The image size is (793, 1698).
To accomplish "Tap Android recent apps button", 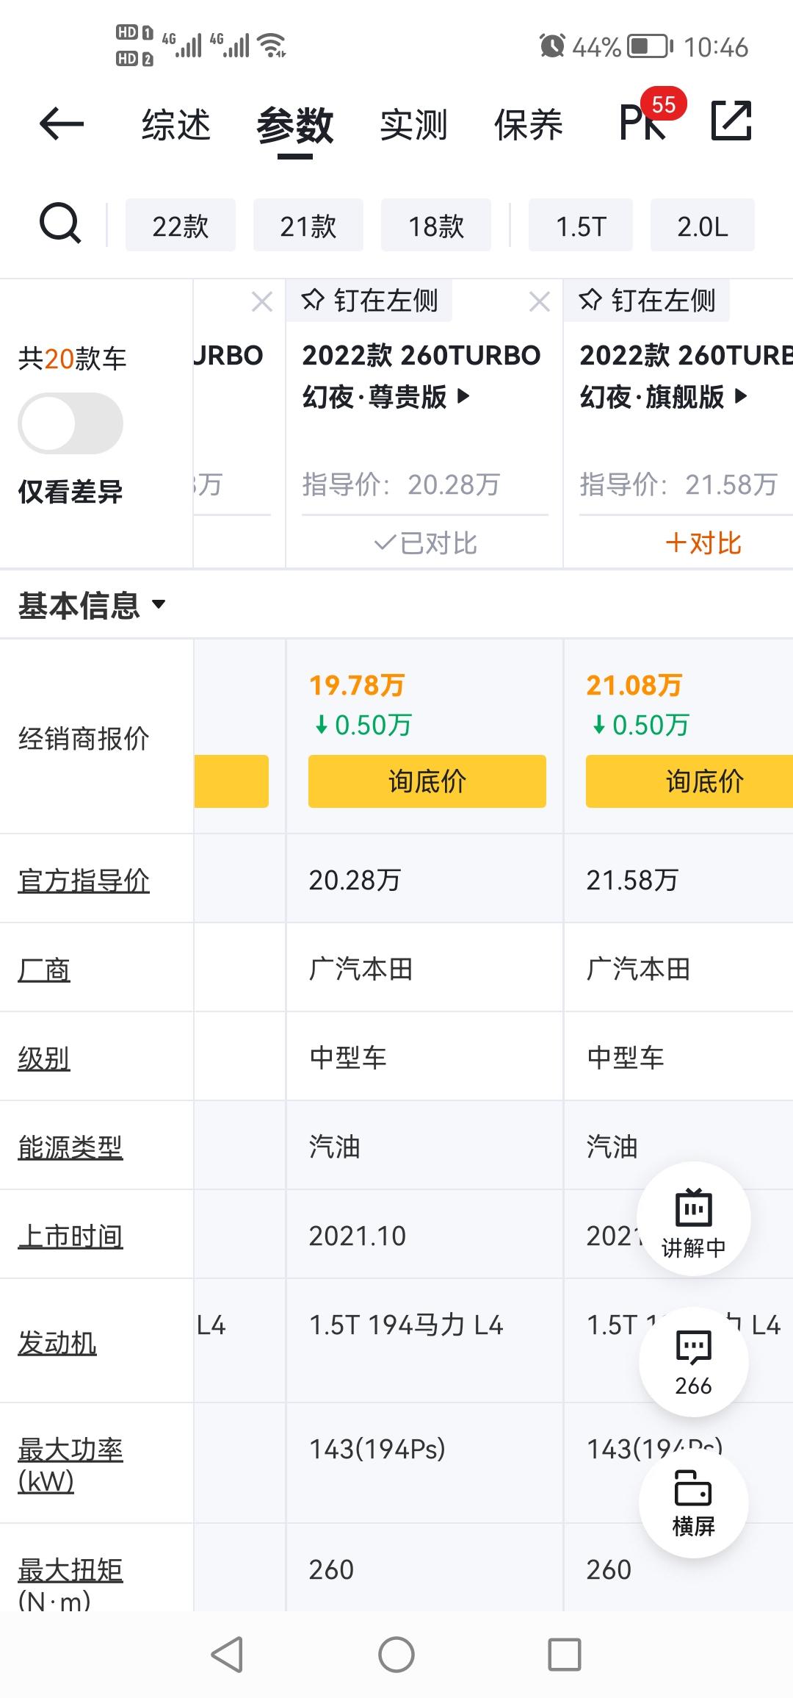I will click(x=565, y=1655).
